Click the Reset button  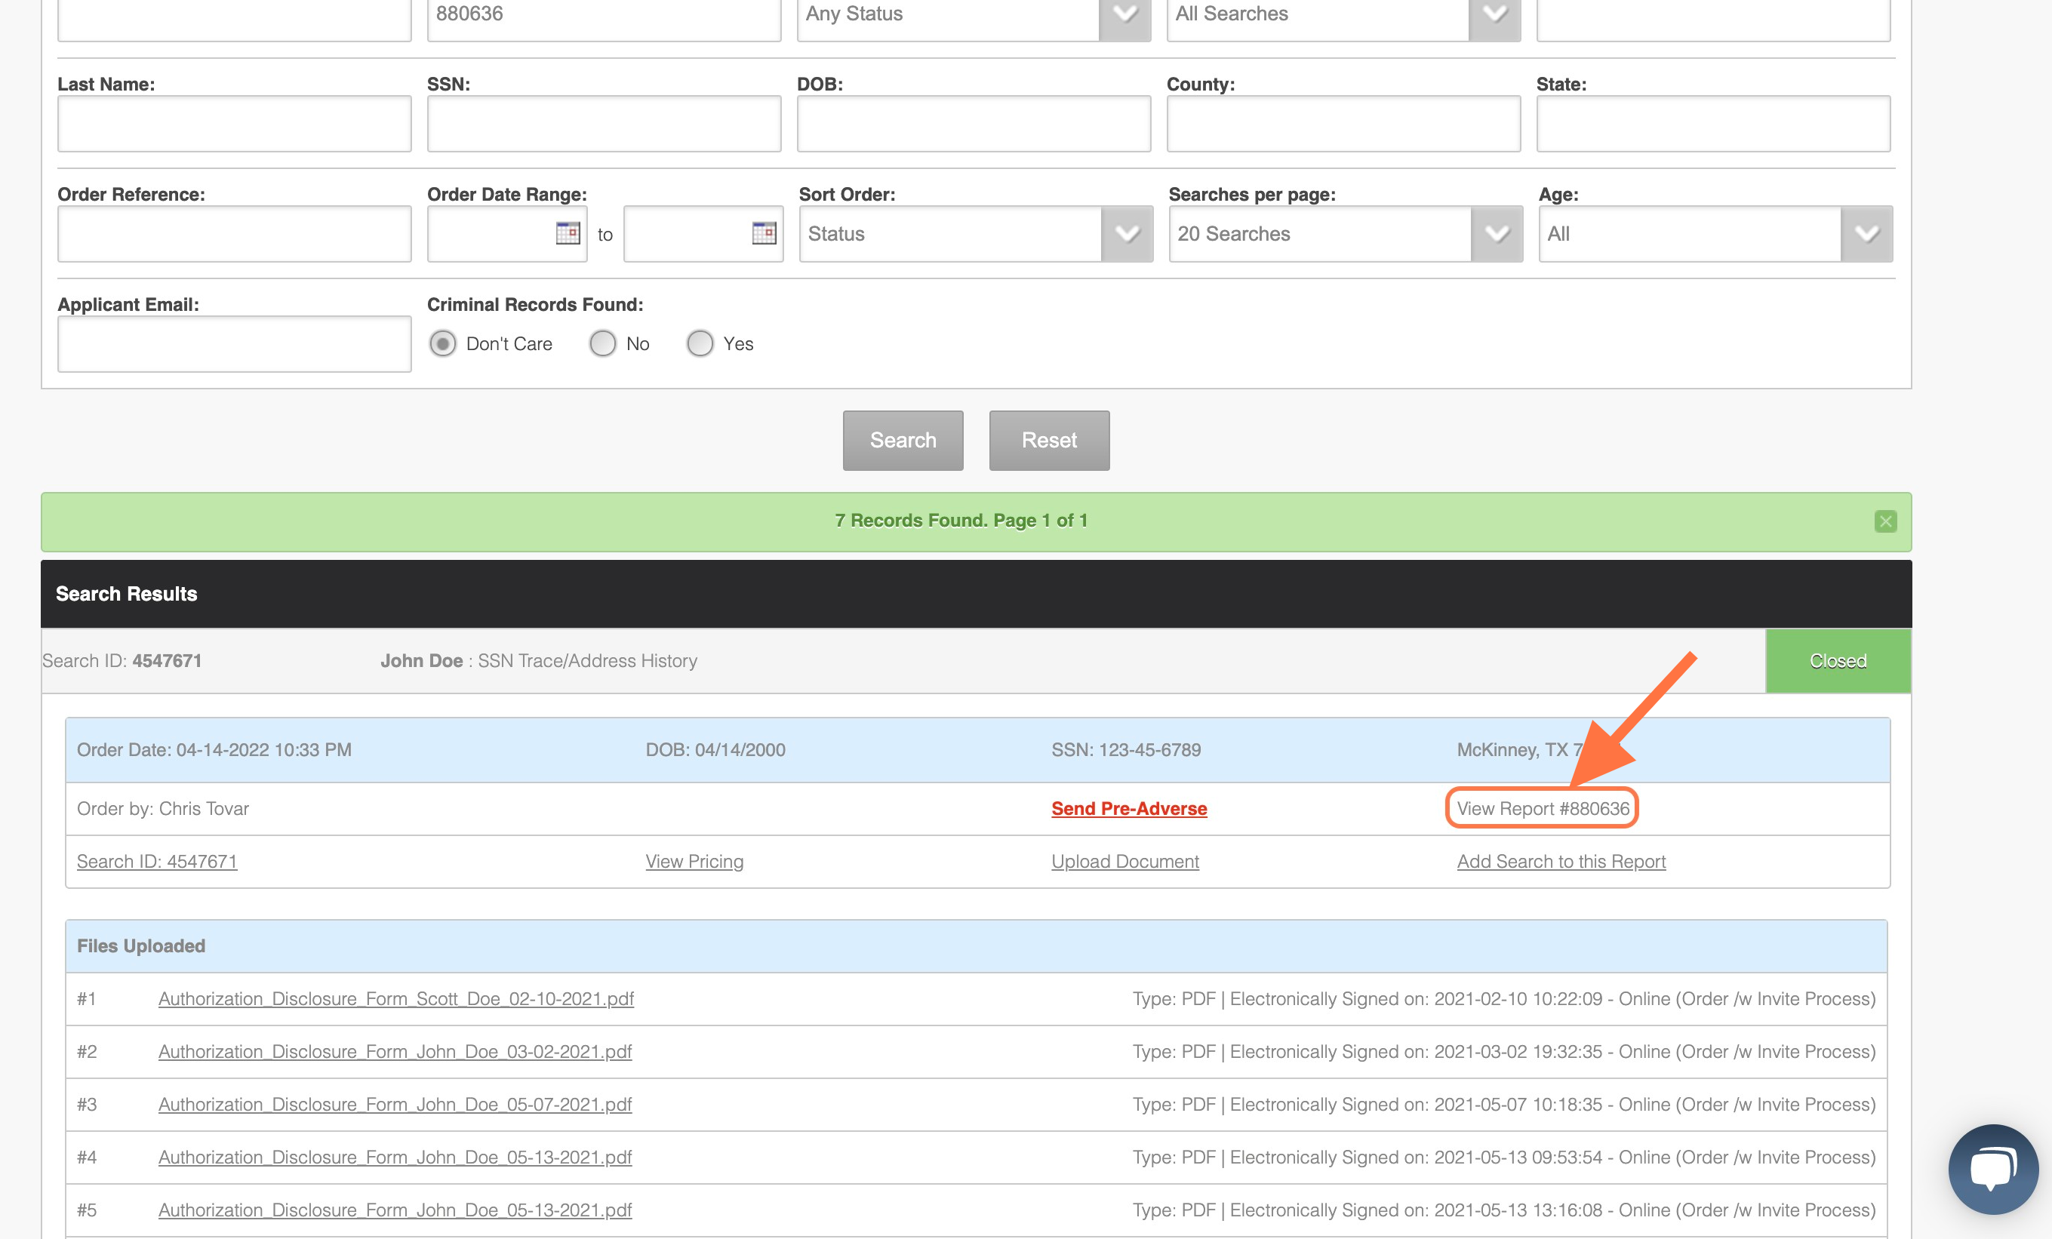tap(1049, 441)
